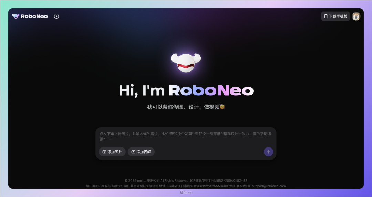Click the 添加图片 add image button
This screenshot has height=197, width=372.
(x=112, y=152)
